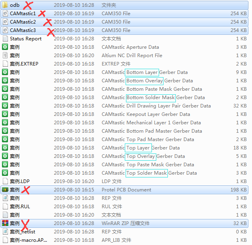Select the Drill Drawing Layer Pair Gerber row

coord(156,106)
